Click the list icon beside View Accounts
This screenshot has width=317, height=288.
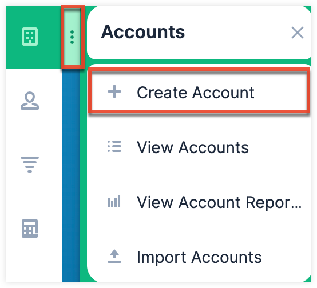coord(114,146)
